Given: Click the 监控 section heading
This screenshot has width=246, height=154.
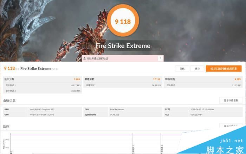Looking at the screenshot, I should point(6,126).
